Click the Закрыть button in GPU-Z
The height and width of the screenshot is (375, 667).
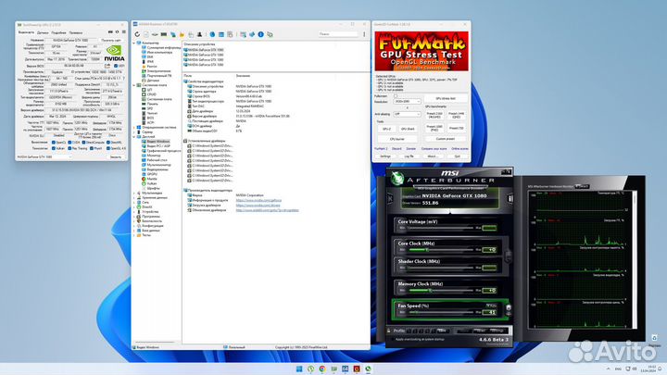[115, 156]
